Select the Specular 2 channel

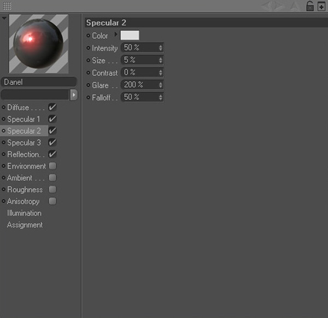point(24,131)
